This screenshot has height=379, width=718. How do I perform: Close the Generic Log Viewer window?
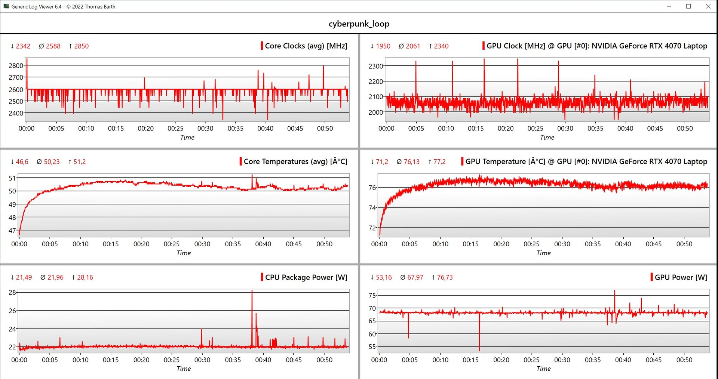click(708, 6)
